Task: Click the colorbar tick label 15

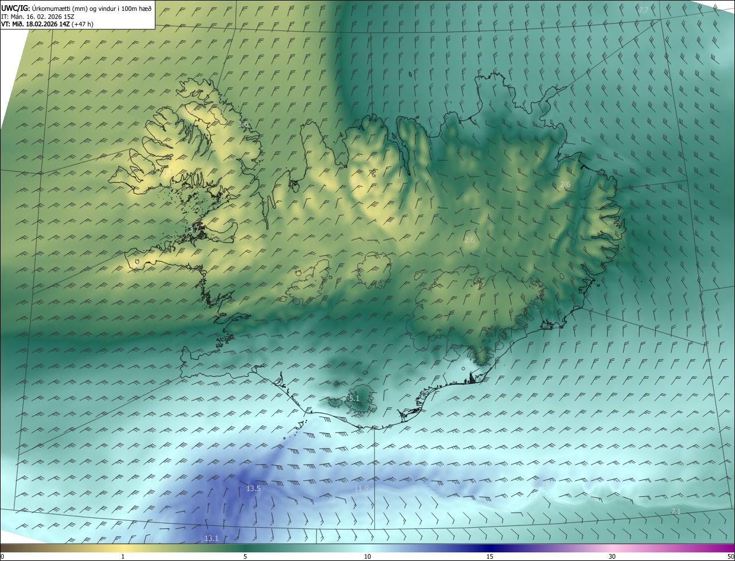Action: coord(490,557)
